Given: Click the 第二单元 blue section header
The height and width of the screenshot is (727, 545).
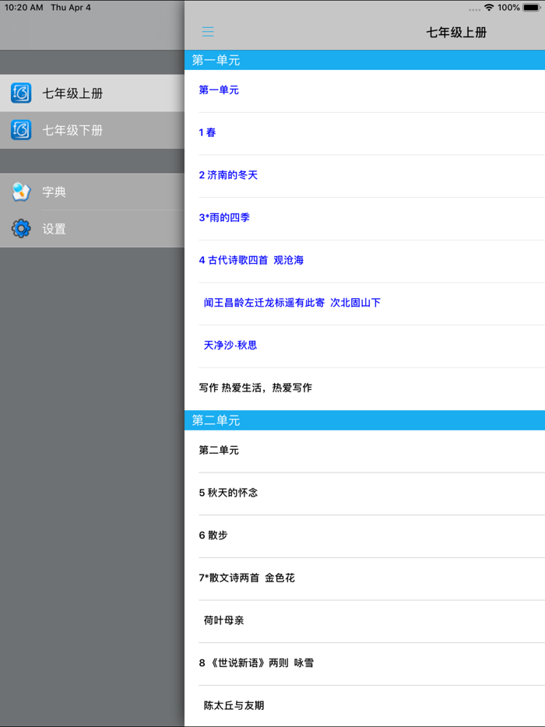Looking at the screenshot, I should (364, 420).
